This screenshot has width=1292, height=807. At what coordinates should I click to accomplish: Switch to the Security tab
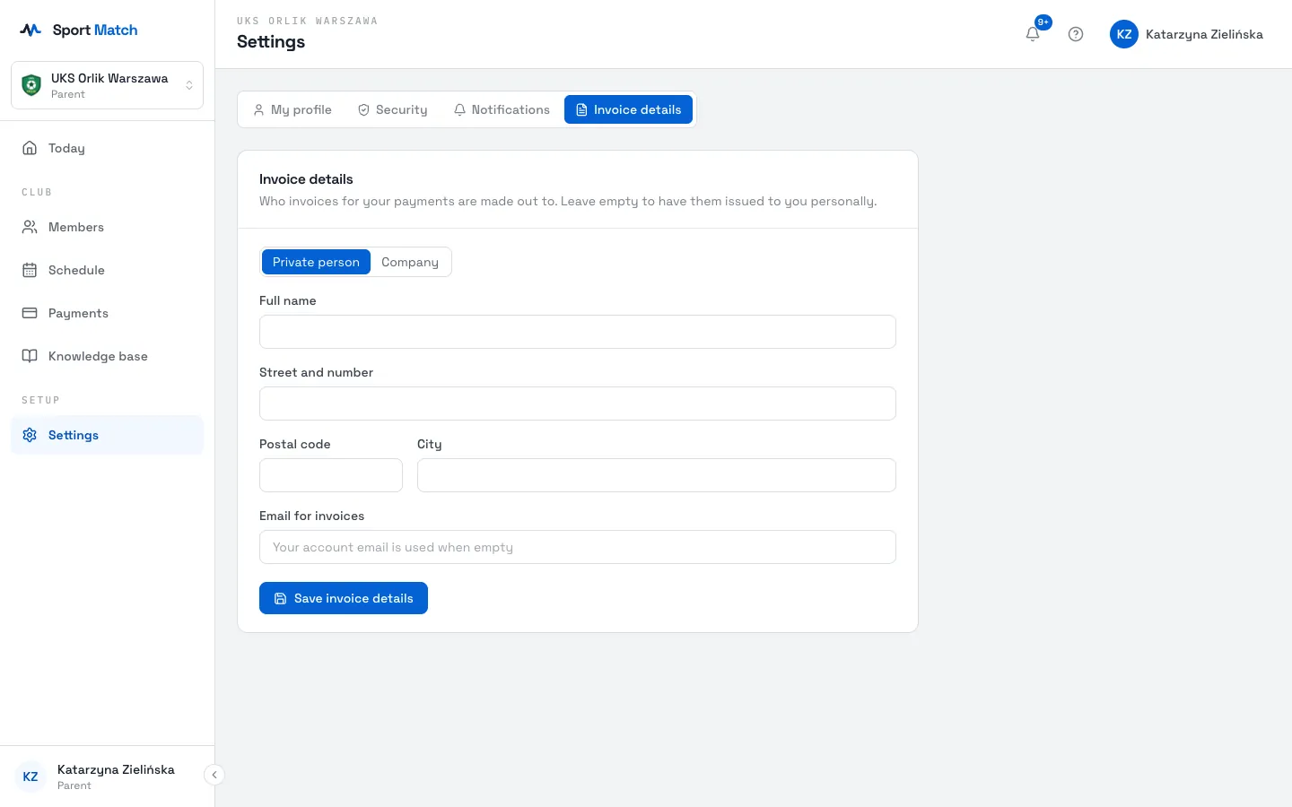pyautogui.click(x=393, y=109)
